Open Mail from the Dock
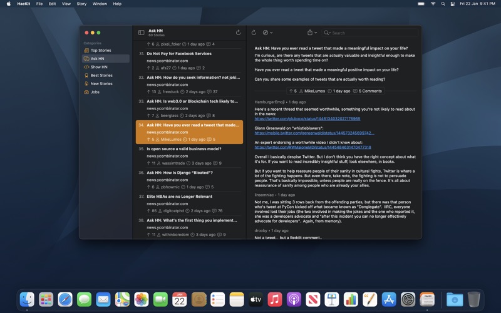501x313 pixels. pyautogui.click(x=103, y=300)
